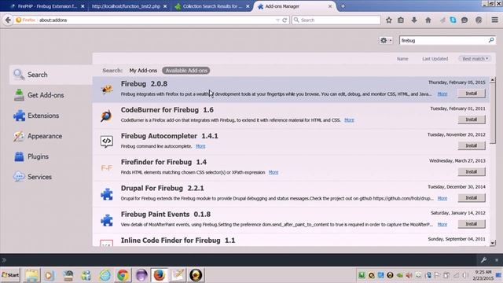503x283 pixels.
Task: Install Firefinder for Firebug
Action: tap(472, 171)
